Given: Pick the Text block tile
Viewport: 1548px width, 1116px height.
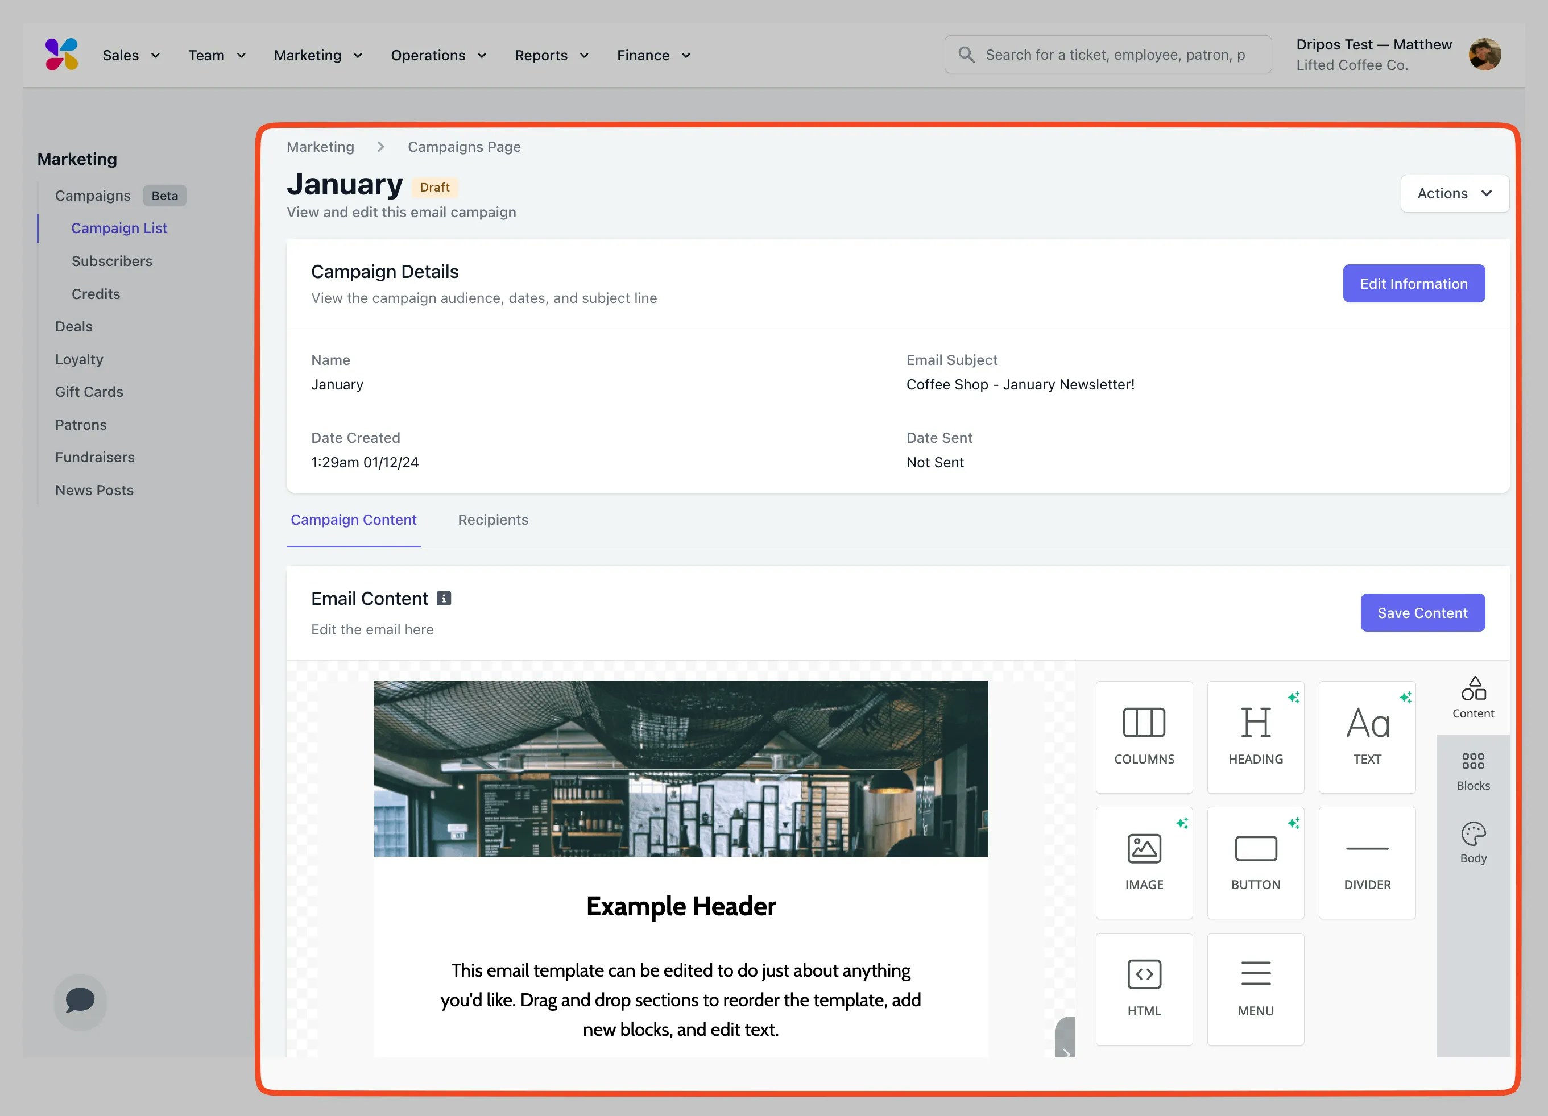Looking at the screenshot, I should tap(1367, 736).
